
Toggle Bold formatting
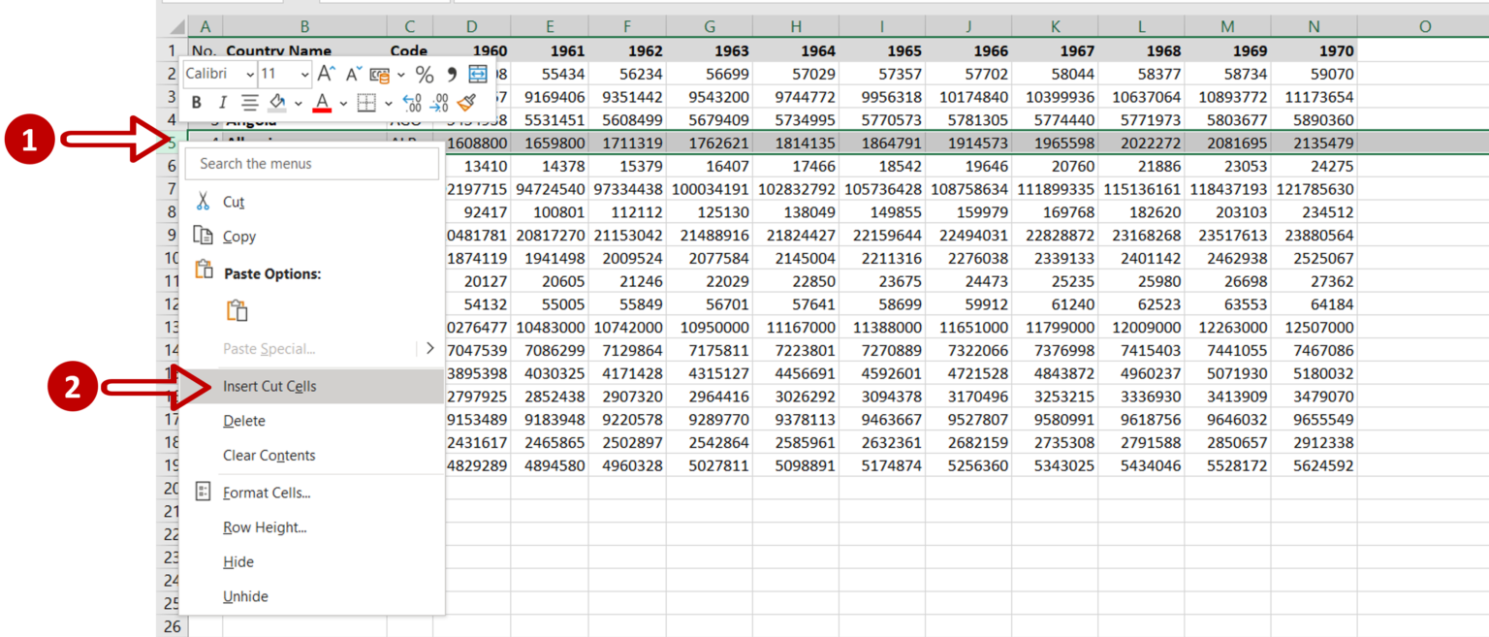(x=197, y=102)
